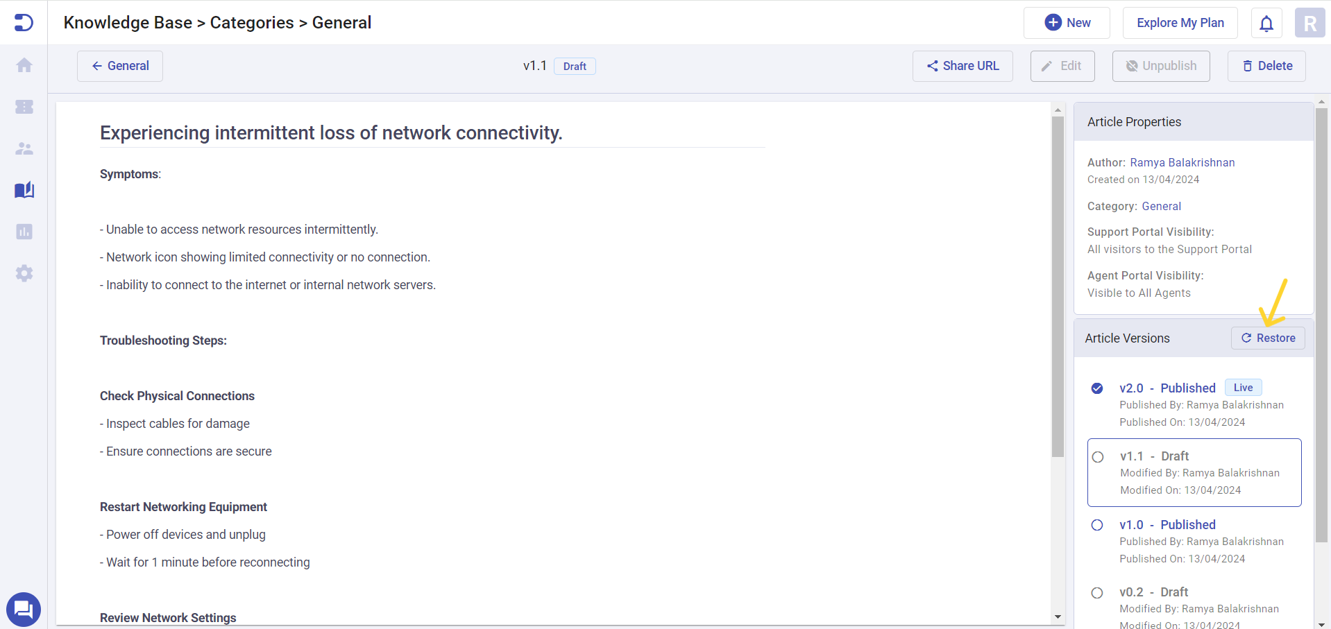Open the Contacts icon in sidebar
The image size is (1331, 629).
(24, 148)
